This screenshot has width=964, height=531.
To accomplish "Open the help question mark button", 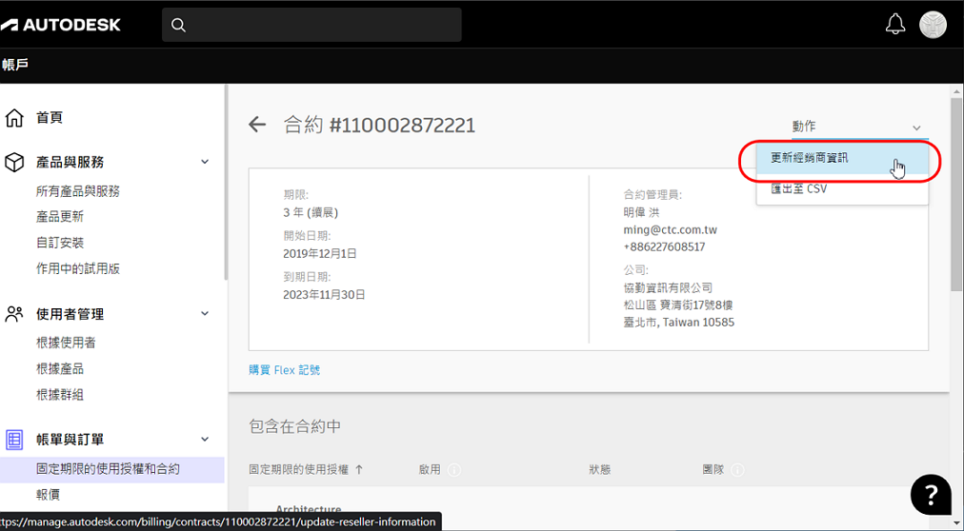I will pyautogui.click(x=931, y=494).
